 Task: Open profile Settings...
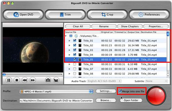[105, 91]
